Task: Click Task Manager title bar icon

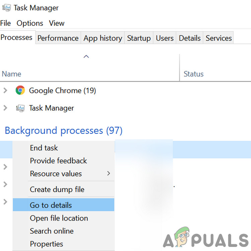Action: pyautogui.click(x=6, y=8)
